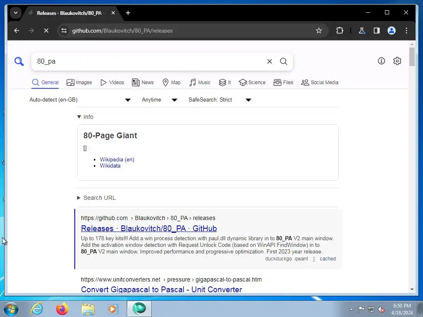The width and height of the screenshot is (423, 317).
Task: Open cached version of GitHub result
Action: (328, 259)
